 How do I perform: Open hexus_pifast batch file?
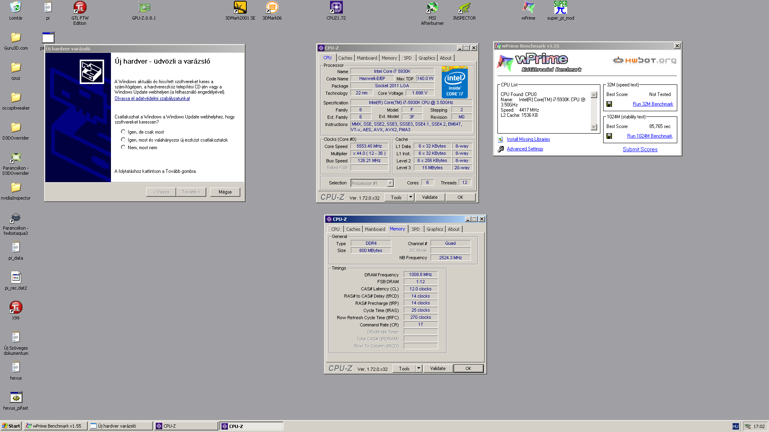(16, 401)
